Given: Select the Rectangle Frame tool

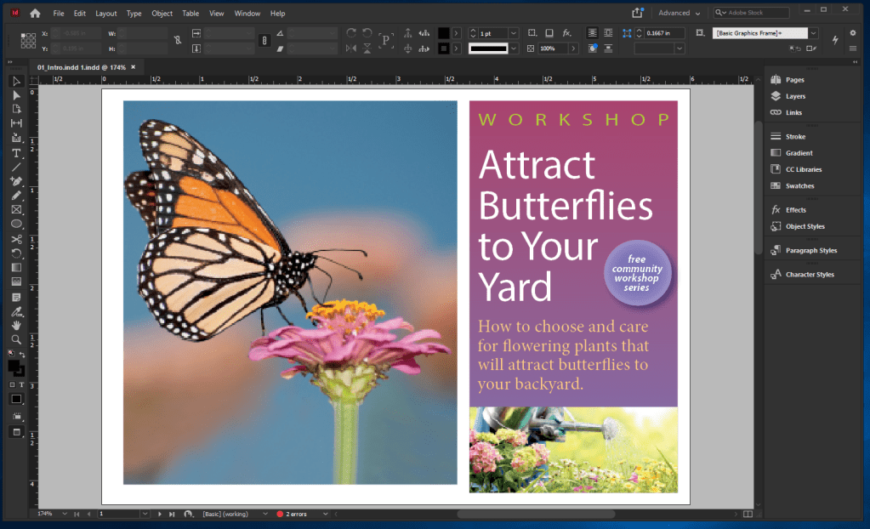Looking at the screenshot, I should (x=16, y=209).
